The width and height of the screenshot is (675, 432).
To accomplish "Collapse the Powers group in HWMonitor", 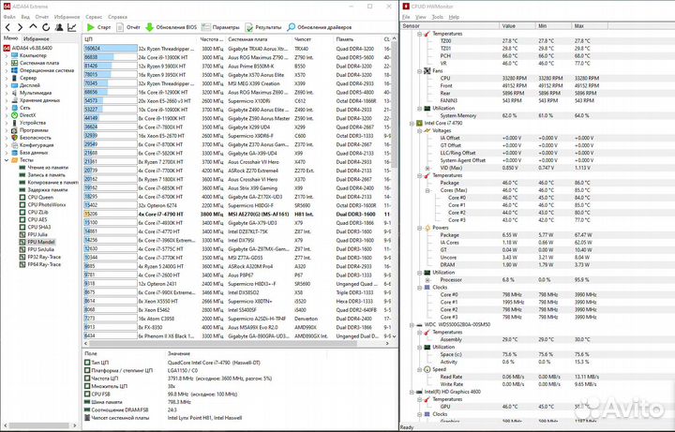I will pyautogui.click(x=420, y=228).
